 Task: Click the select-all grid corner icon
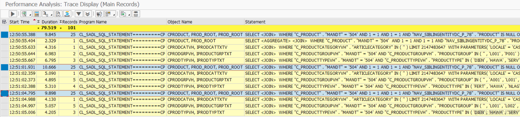[x=4, y=22]
